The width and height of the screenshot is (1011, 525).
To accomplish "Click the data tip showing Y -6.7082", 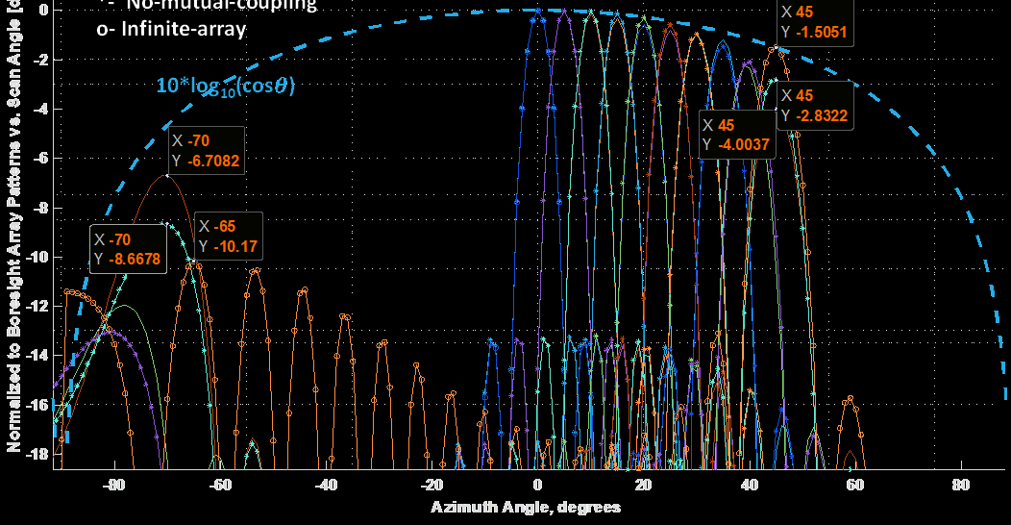I will (x=205, y=150).
